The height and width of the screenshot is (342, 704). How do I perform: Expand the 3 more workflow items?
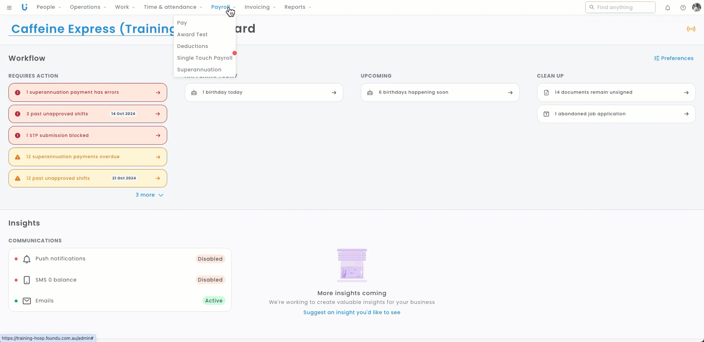tap(149, 195)
